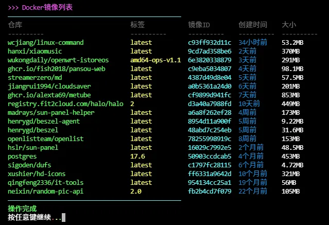329x225 pixels.
Task: Click the registry.fit2cloud.com/halo/halo repository entry
Action: click(x=65, y=103)
